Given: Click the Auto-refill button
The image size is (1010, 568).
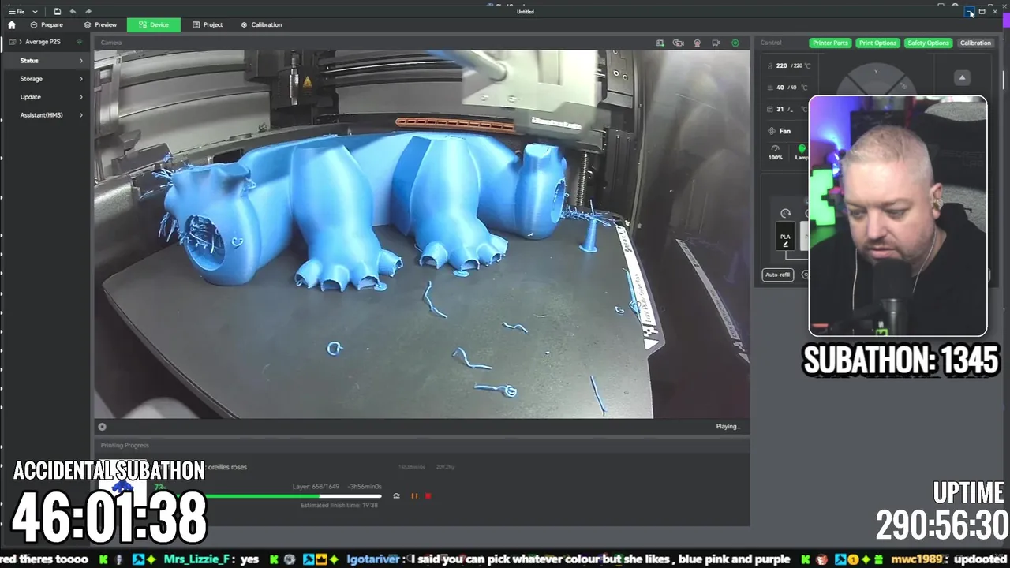Looking at the screenshot, I should pyautogui.click(x=777, y=275).
